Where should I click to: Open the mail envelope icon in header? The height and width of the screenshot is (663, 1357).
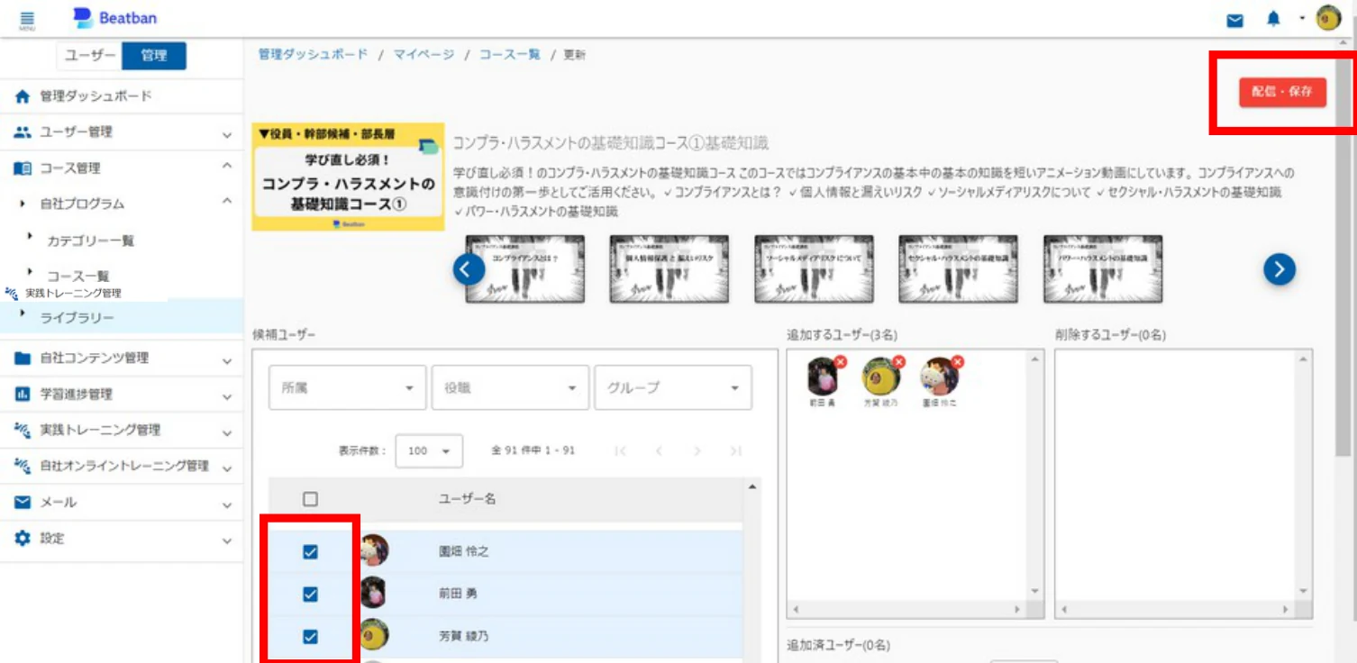[x=1235, y=19]
